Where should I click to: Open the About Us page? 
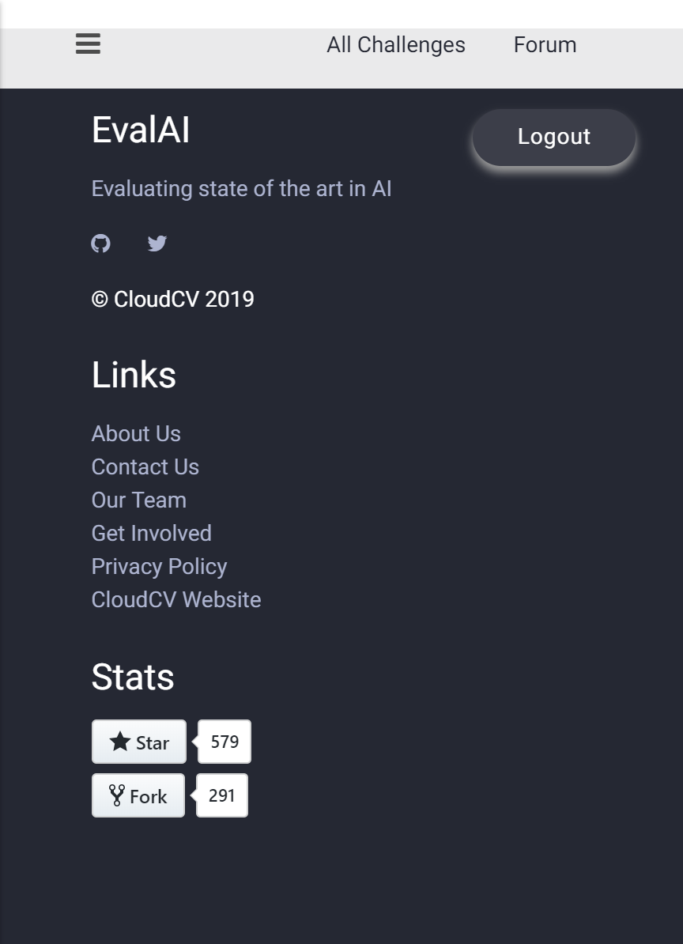[135, 433]
